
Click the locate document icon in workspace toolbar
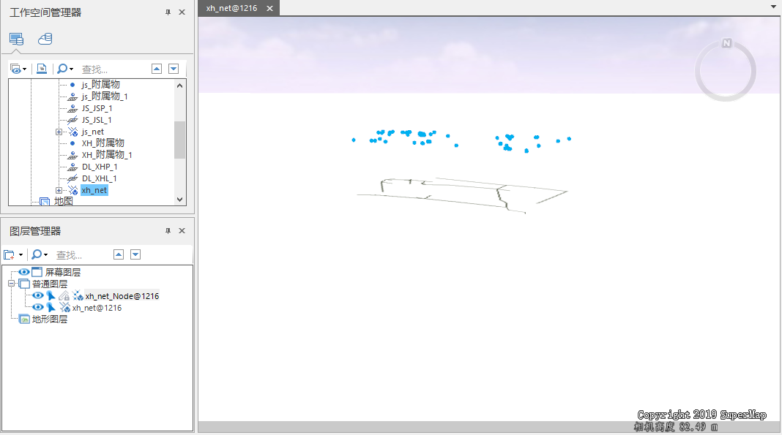click(x=42, y=69)
